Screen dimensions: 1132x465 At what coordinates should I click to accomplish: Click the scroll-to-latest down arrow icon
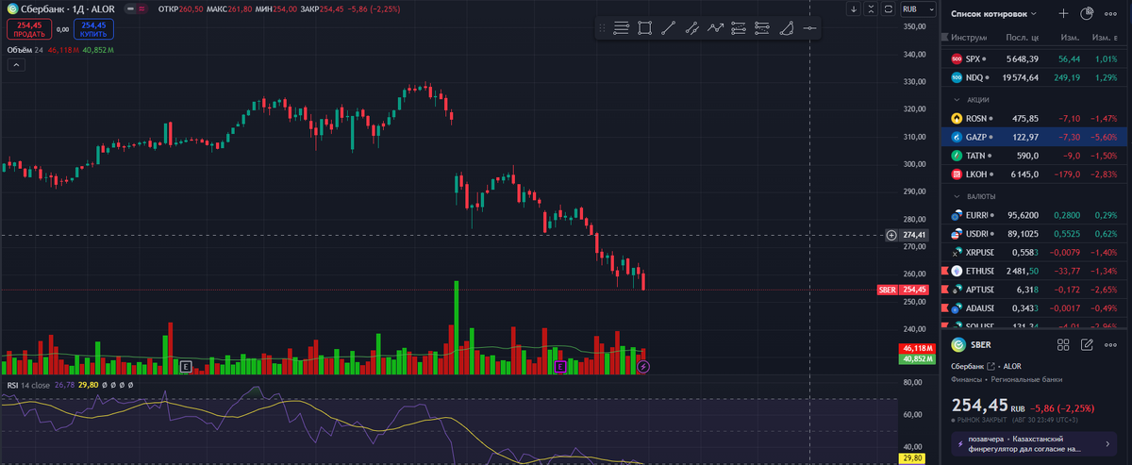(x=853, y=8)
